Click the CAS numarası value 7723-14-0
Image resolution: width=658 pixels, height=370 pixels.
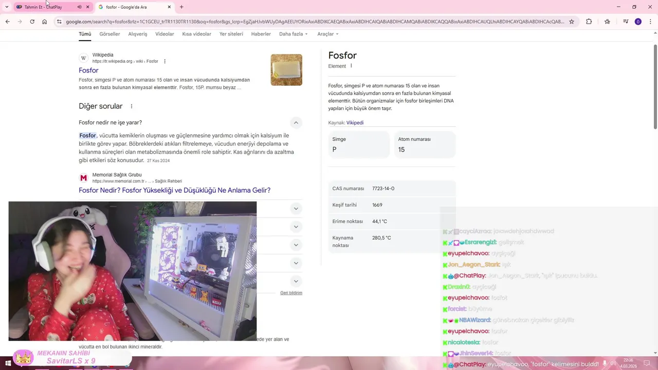[383, 189]
